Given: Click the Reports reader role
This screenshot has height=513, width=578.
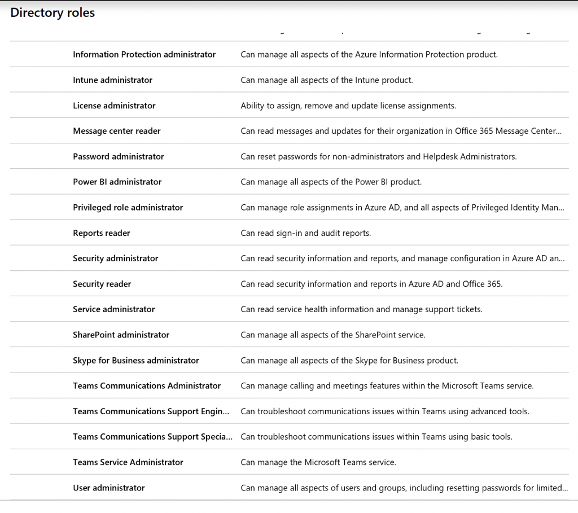Looking at the screenshot, I should [102, 233].
